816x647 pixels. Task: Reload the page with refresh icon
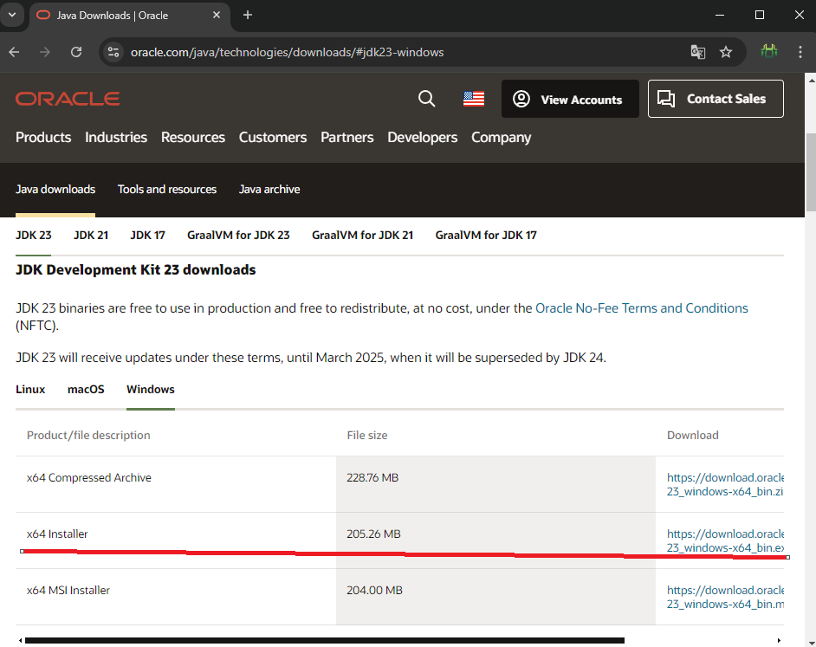76,52
